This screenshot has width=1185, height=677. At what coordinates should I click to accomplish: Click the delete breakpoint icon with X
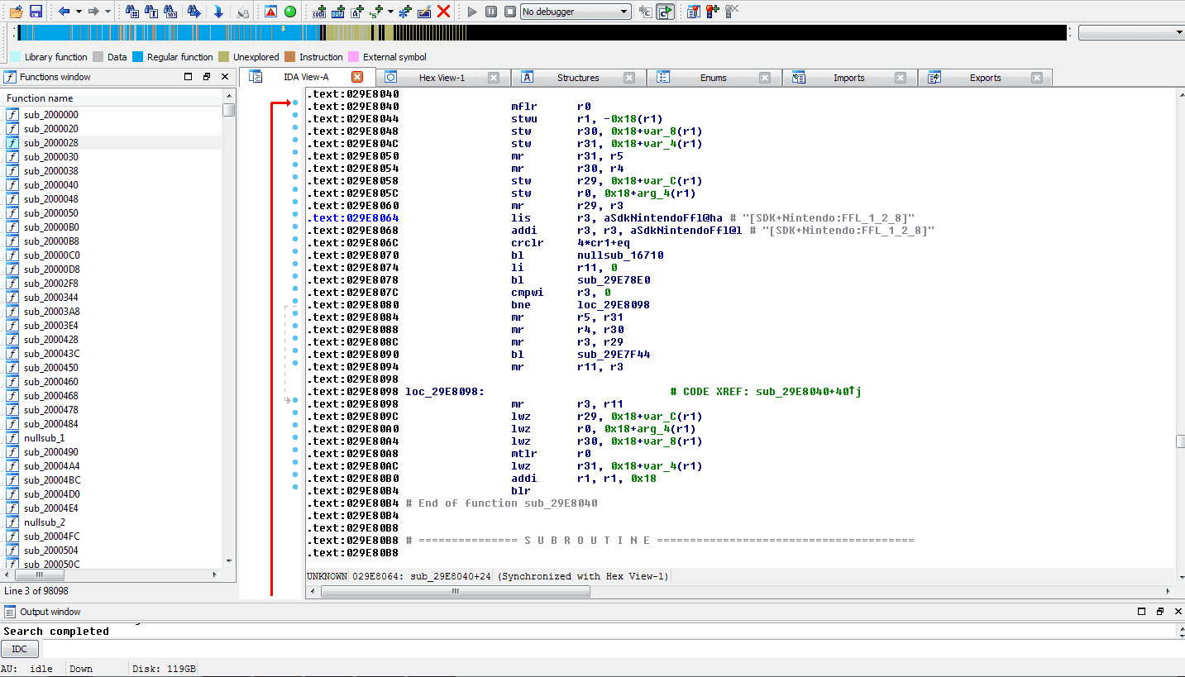[x=732, y=12]
